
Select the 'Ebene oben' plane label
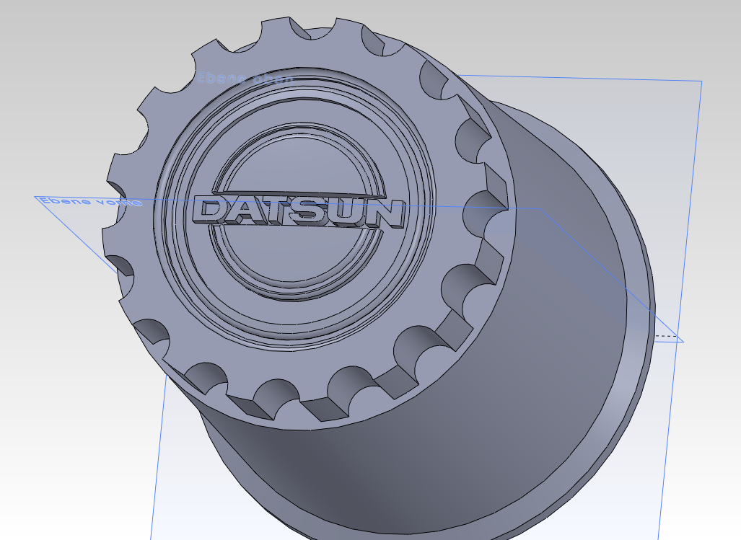pos(245,78)
